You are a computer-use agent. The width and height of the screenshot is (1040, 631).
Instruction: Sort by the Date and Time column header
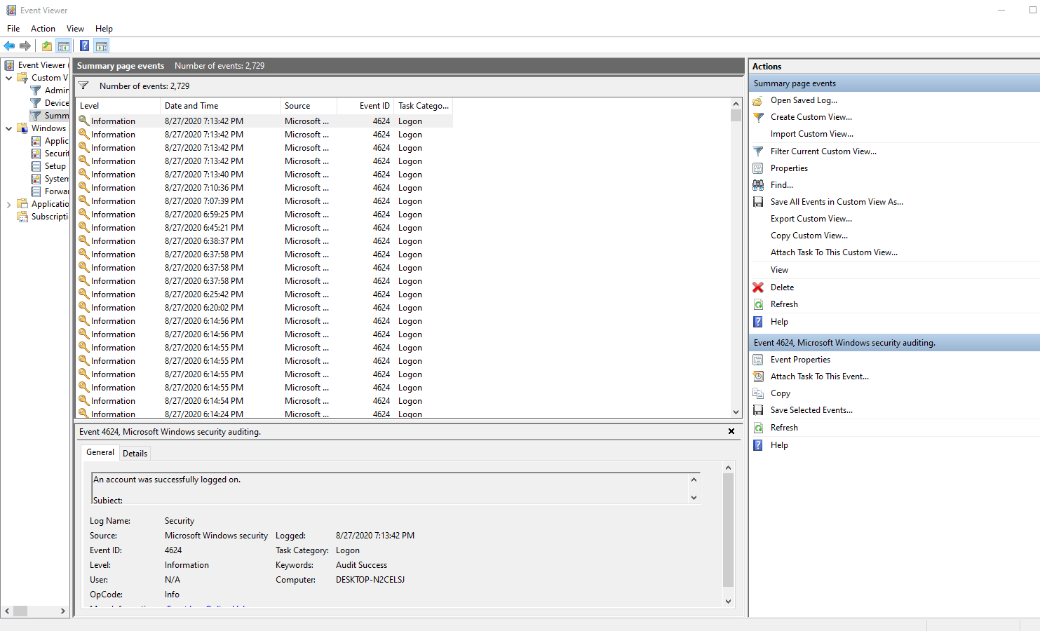coord(220,106)
